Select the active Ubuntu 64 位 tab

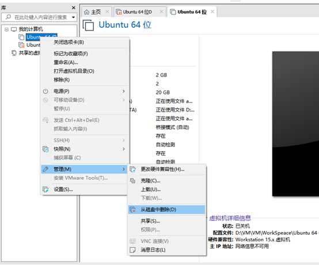tap(192, 12)
